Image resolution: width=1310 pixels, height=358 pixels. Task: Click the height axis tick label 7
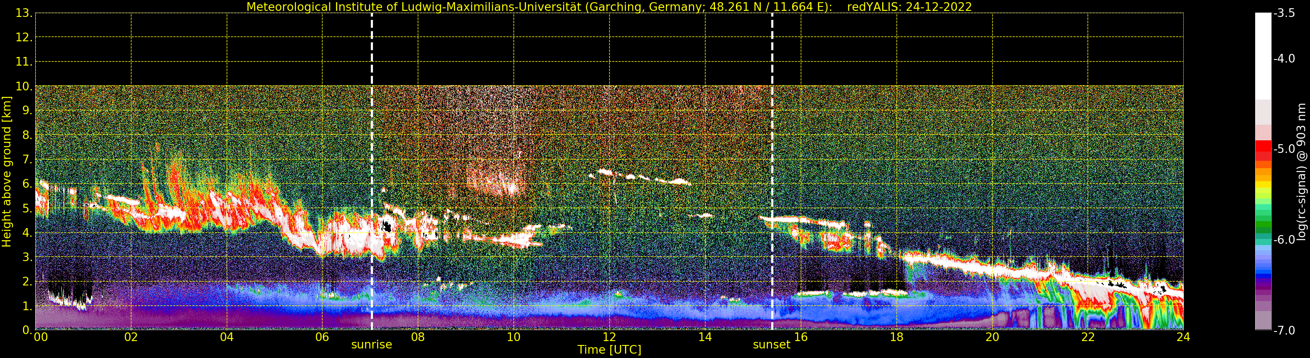pyautogui.click(x=27, y=159)
